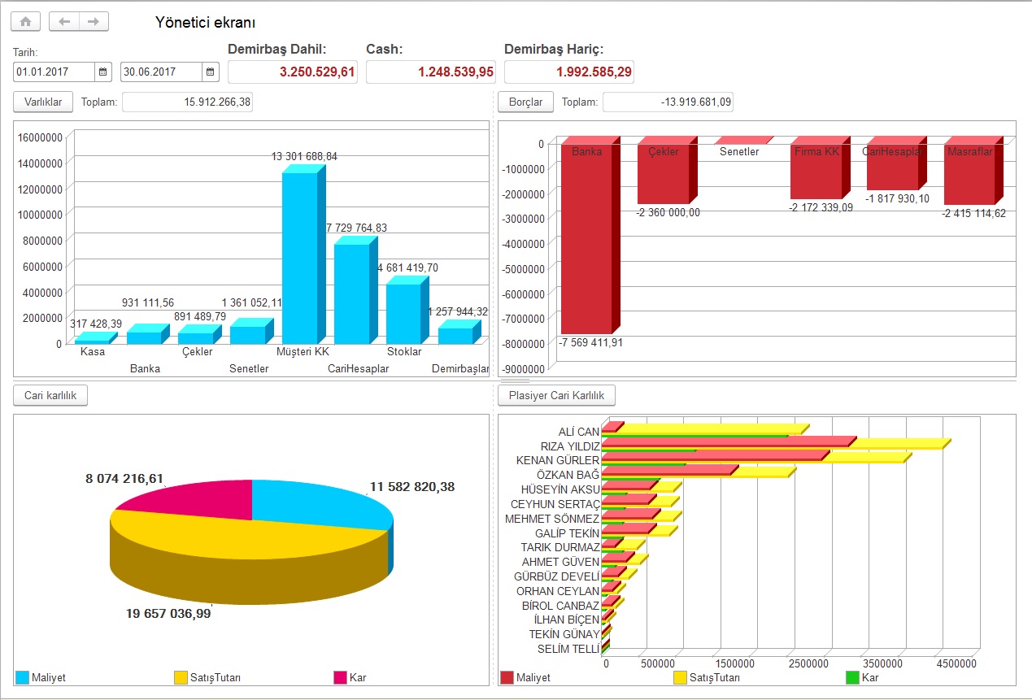Click the Varlıklar Toplam field

click(x=187, y=102)
